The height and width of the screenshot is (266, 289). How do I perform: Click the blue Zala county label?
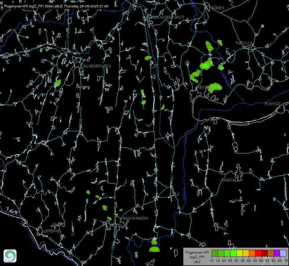(x=185, y=139)
